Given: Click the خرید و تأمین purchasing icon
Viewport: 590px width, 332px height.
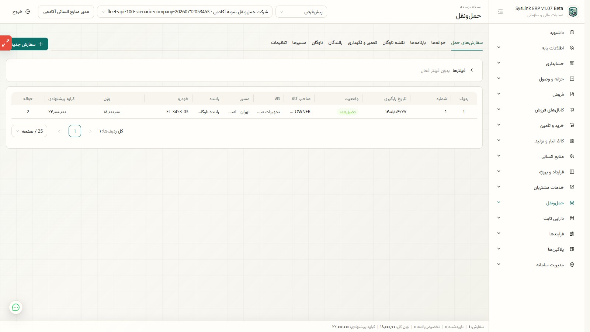Looking at the screenshot, I should tap(572, 125).
